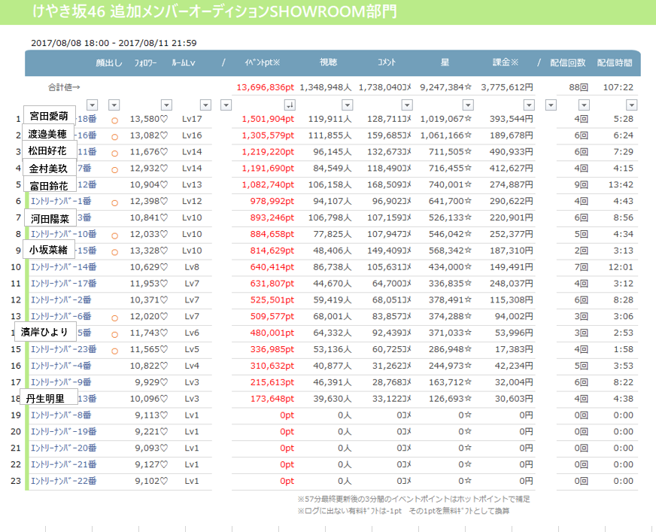Open the filter dropdown under 視聴 column

pos(348,105)
